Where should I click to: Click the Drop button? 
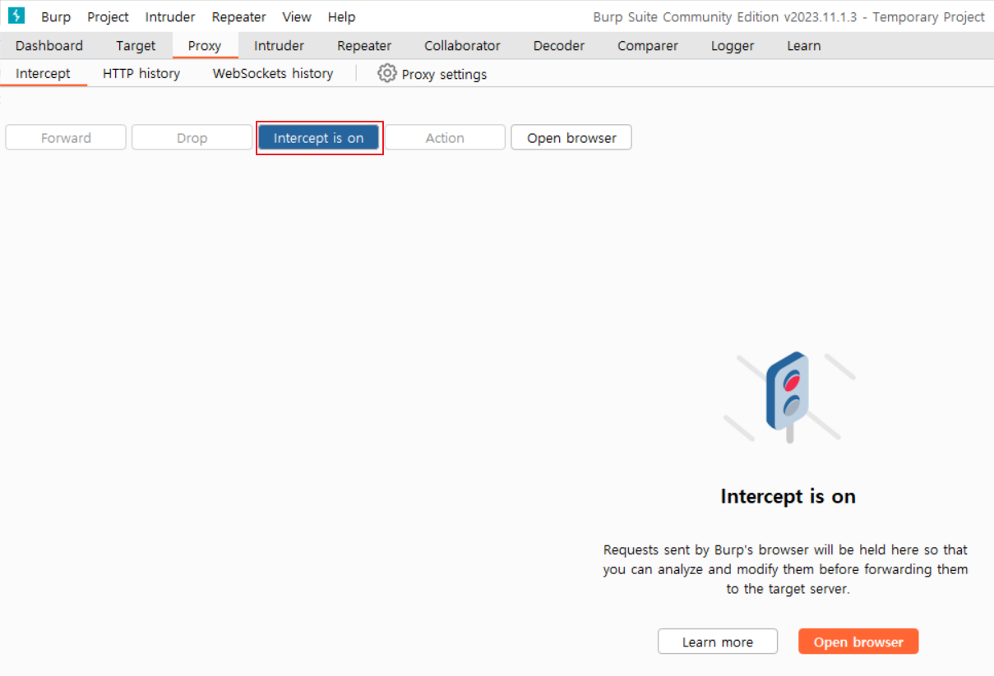coord(192,138)
